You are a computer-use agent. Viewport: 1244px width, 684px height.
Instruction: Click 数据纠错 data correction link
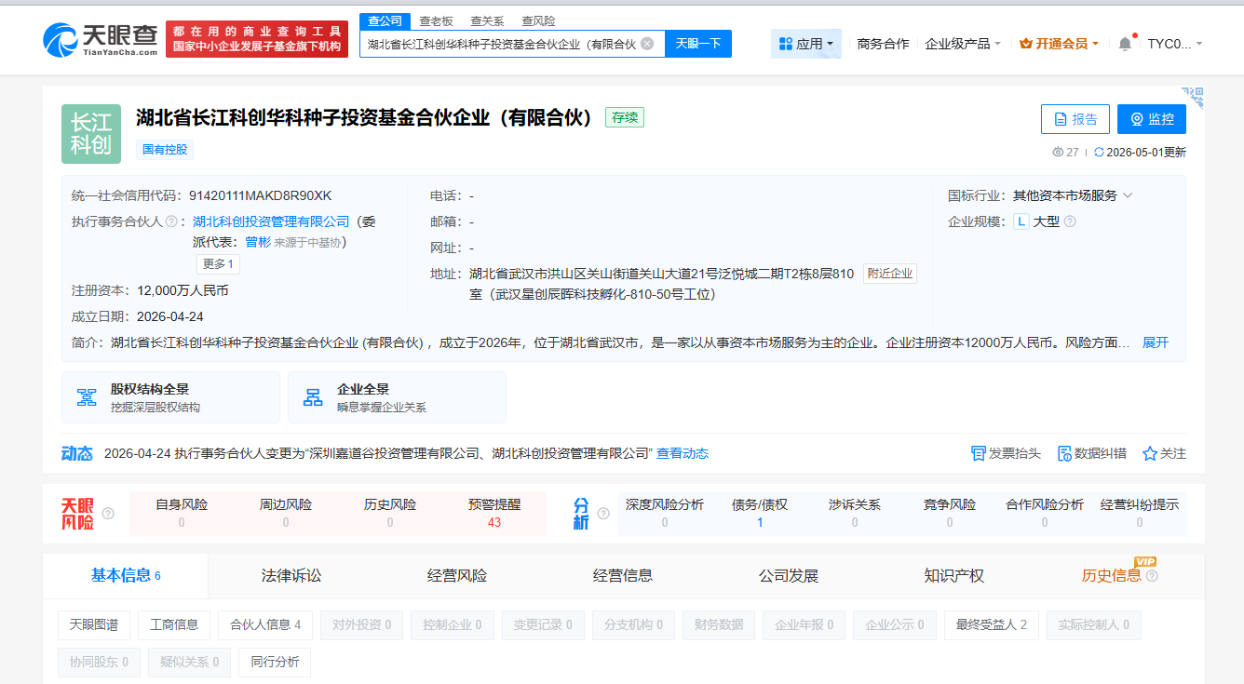coord(1091,453)
